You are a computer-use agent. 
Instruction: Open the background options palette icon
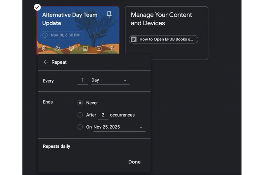pyautogui.click(x=71, y=49)
